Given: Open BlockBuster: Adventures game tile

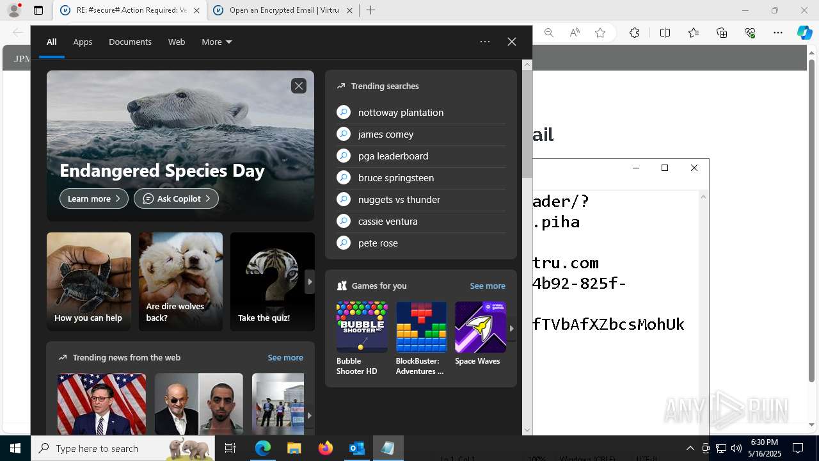Looking at the screenshot, I should (421, 339).
